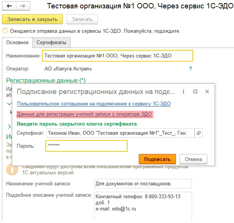
Task: Open the 'Сертификаты' tab
Action: tap(51, 43)
